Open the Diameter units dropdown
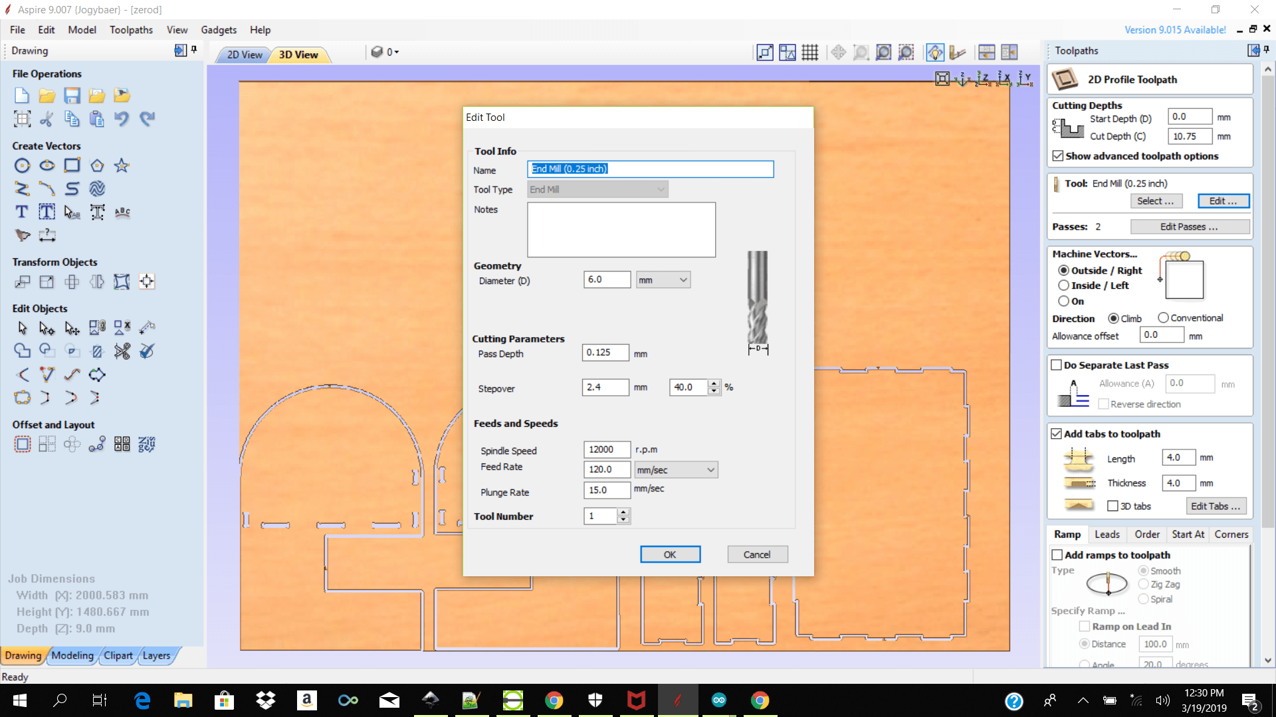 point(663,280)
